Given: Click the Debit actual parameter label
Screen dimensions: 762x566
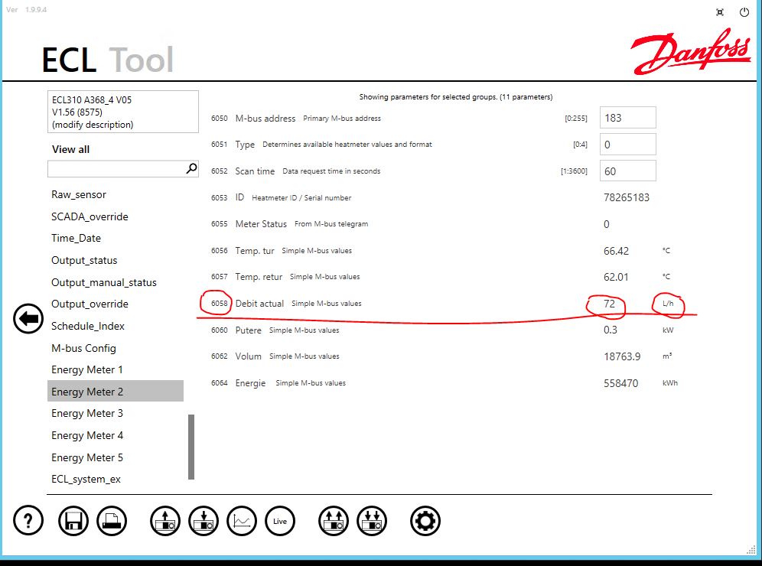Looking at the screenshot, I should click(x=259, y=304).
